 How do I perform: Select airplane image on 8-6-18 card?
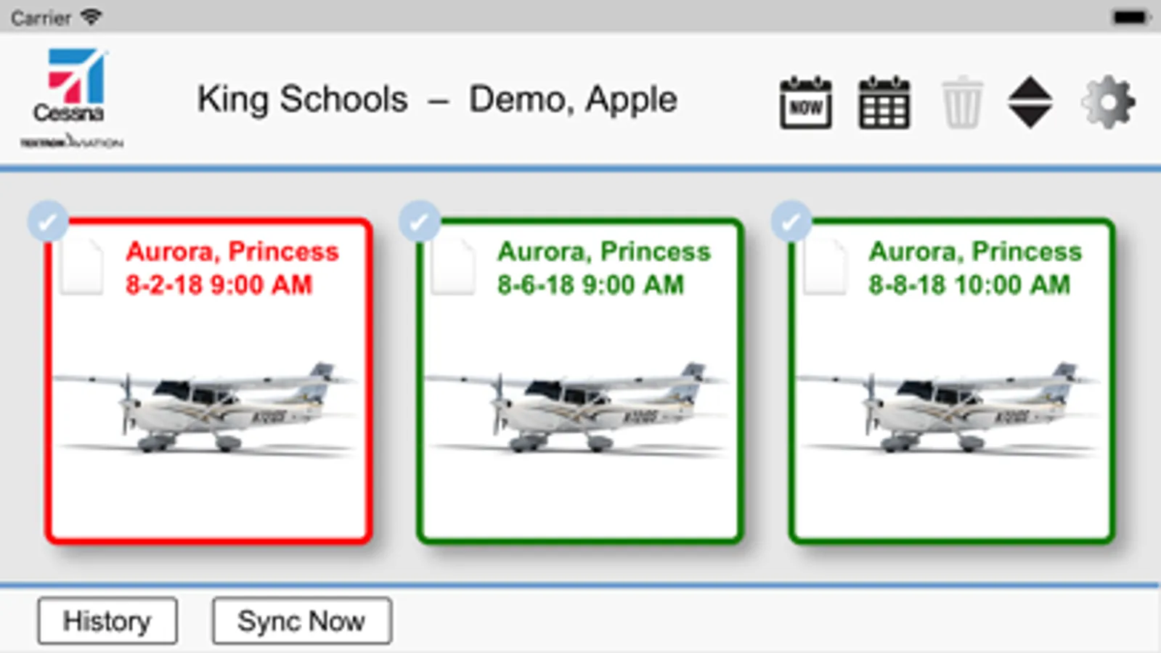pyautogui.click(x=577, y=408)
